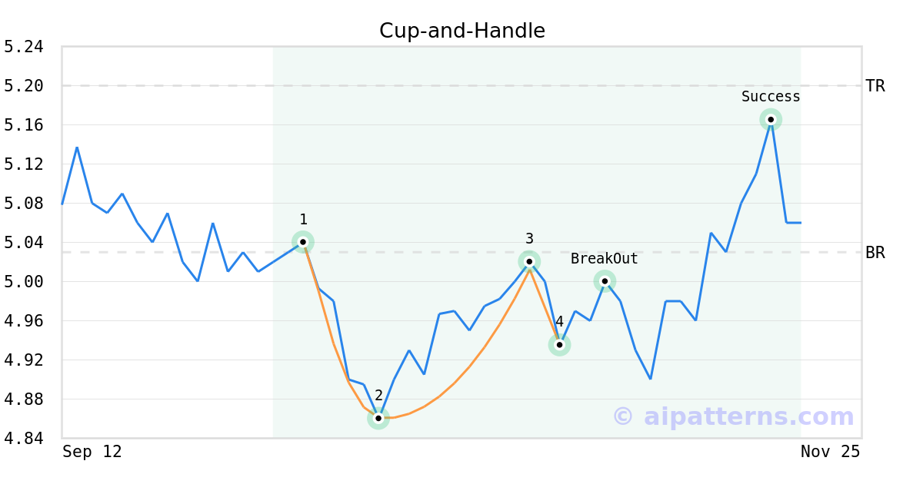Click the point 1 marker on the chart
Image resolution: width=923 pixels, height=484 pixels.
coord(303,242)
